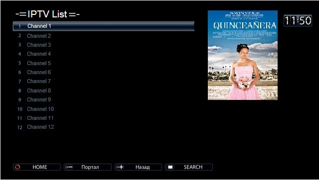Open Channel 6
The width and height of the screenshot is (319, 180).
104,72
